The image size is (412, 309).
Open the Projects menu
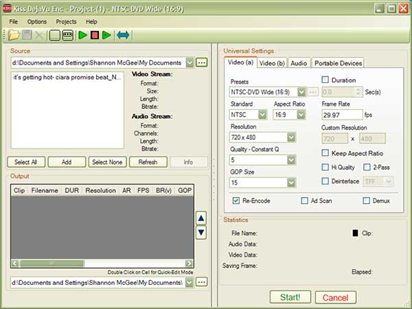click(x=66, y=21)
